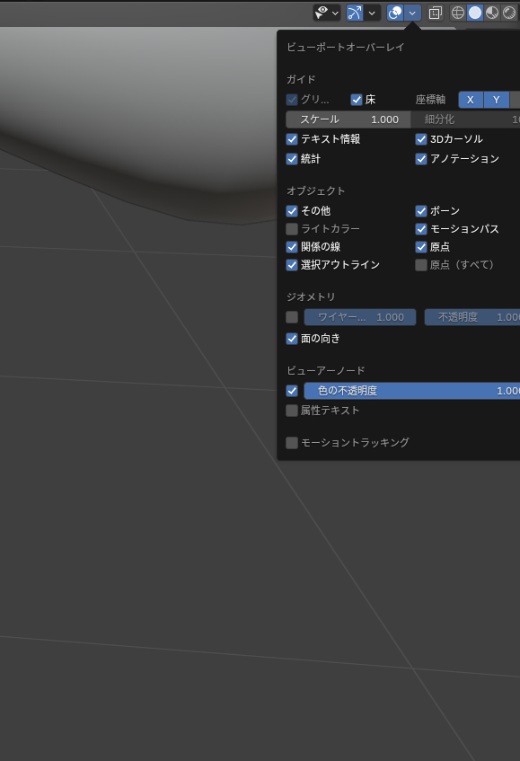Switch to wireframe shading mode
Viewport: 520px width, 761px height.
tap(457, 13)
